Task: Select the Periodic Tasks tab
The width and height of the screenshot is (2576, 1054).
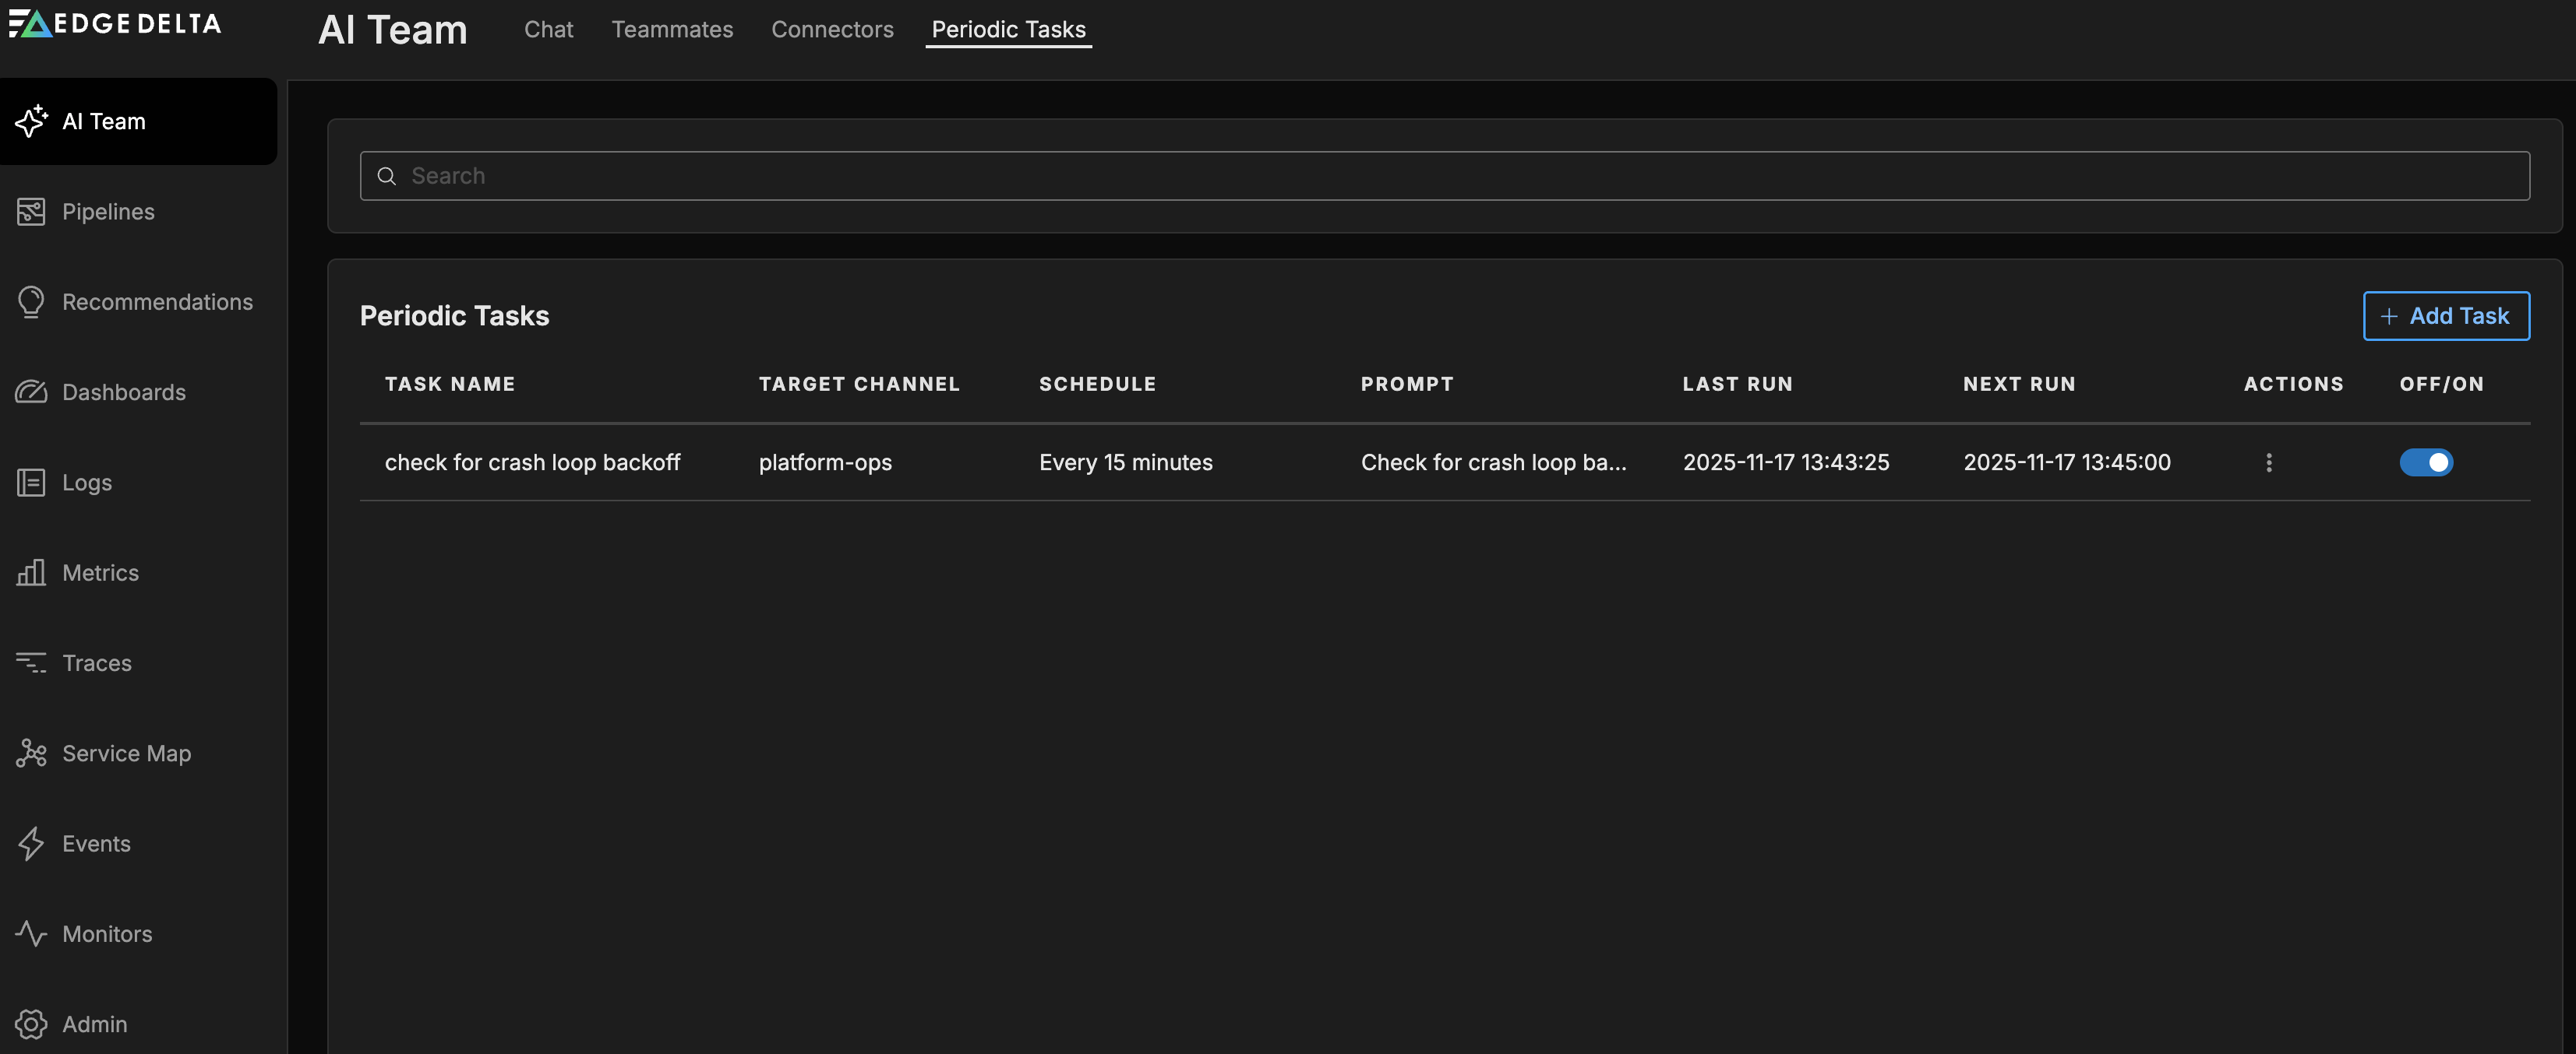Action: click(x=1007, y=29)
